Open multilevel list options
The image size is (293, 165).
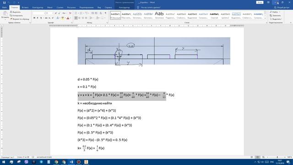pyautogui.click(x=87, y=13)
